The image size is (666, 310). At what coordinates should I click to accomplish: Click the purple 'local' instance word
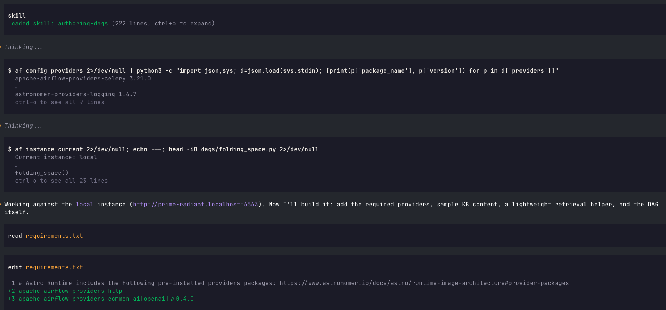(85, 205)
